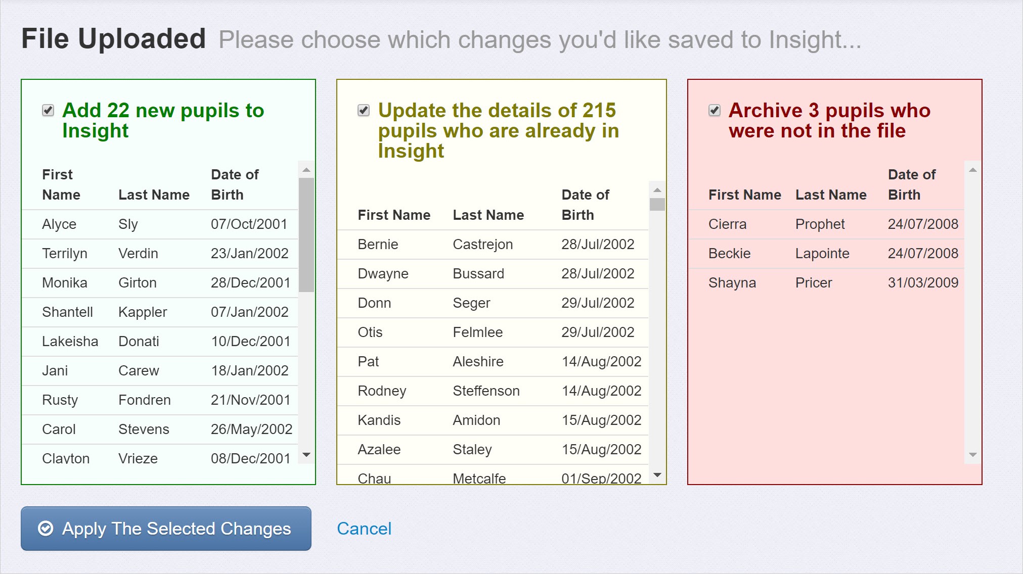This screenshot has width=1023, height=574.
Task: Select first name 'Bernie'
Action: pos(378,244)
